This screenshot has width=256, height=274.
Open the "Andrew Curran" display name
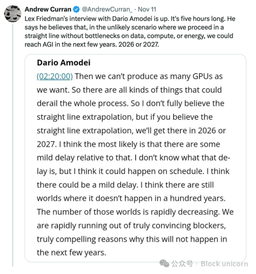point(48,10)
